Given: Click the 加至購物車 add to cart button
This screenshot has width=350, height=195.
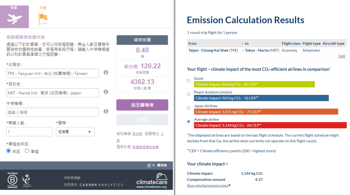Looking at the screenshot, I should click(142, 105).
